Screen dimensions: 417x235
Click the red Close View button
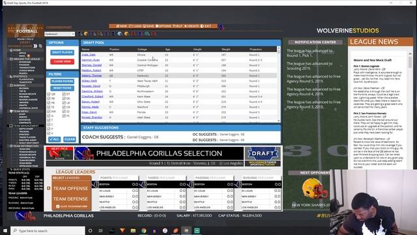point(63,61)
